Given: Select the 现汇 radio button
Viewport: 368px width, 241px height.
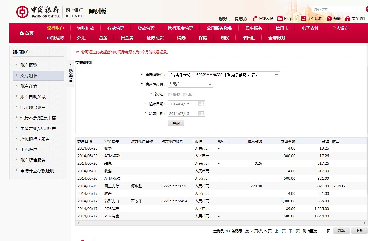Looking at the screenshot, I should (185, 94).
